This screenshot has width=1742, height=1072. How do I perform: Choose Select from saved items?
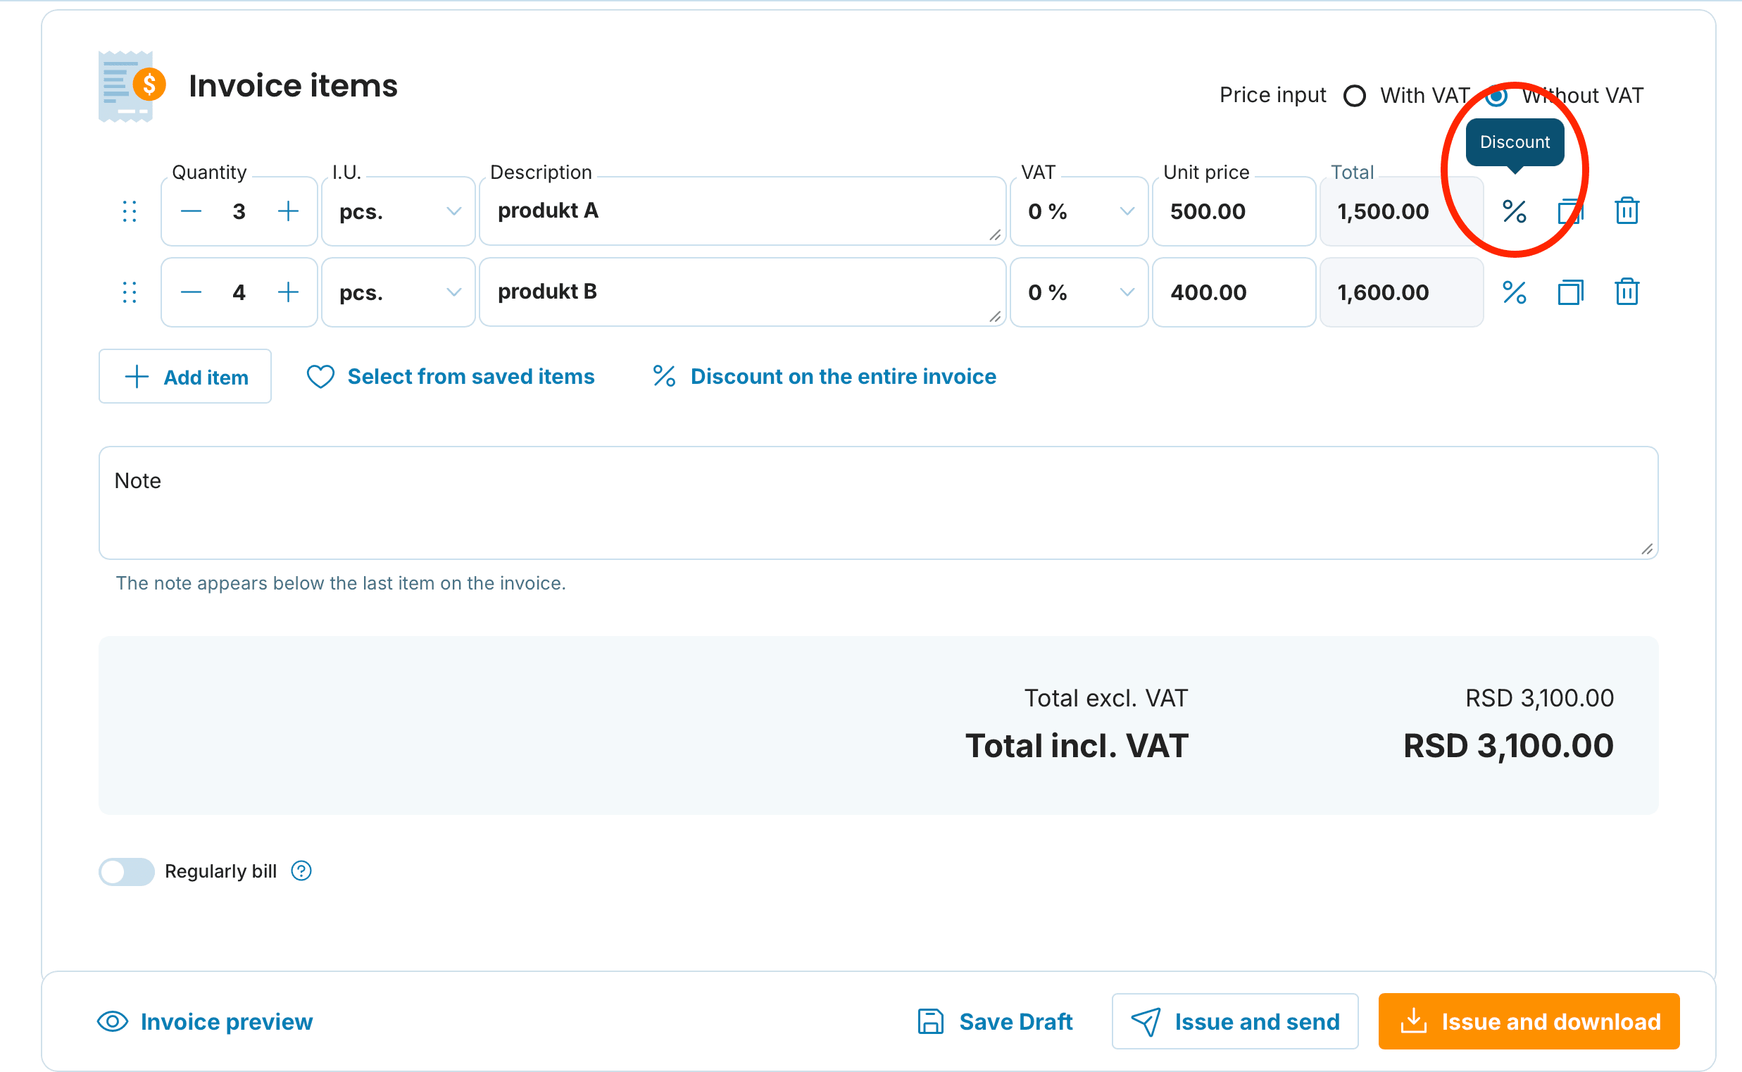pyautogui.click(x=450, y=377)
